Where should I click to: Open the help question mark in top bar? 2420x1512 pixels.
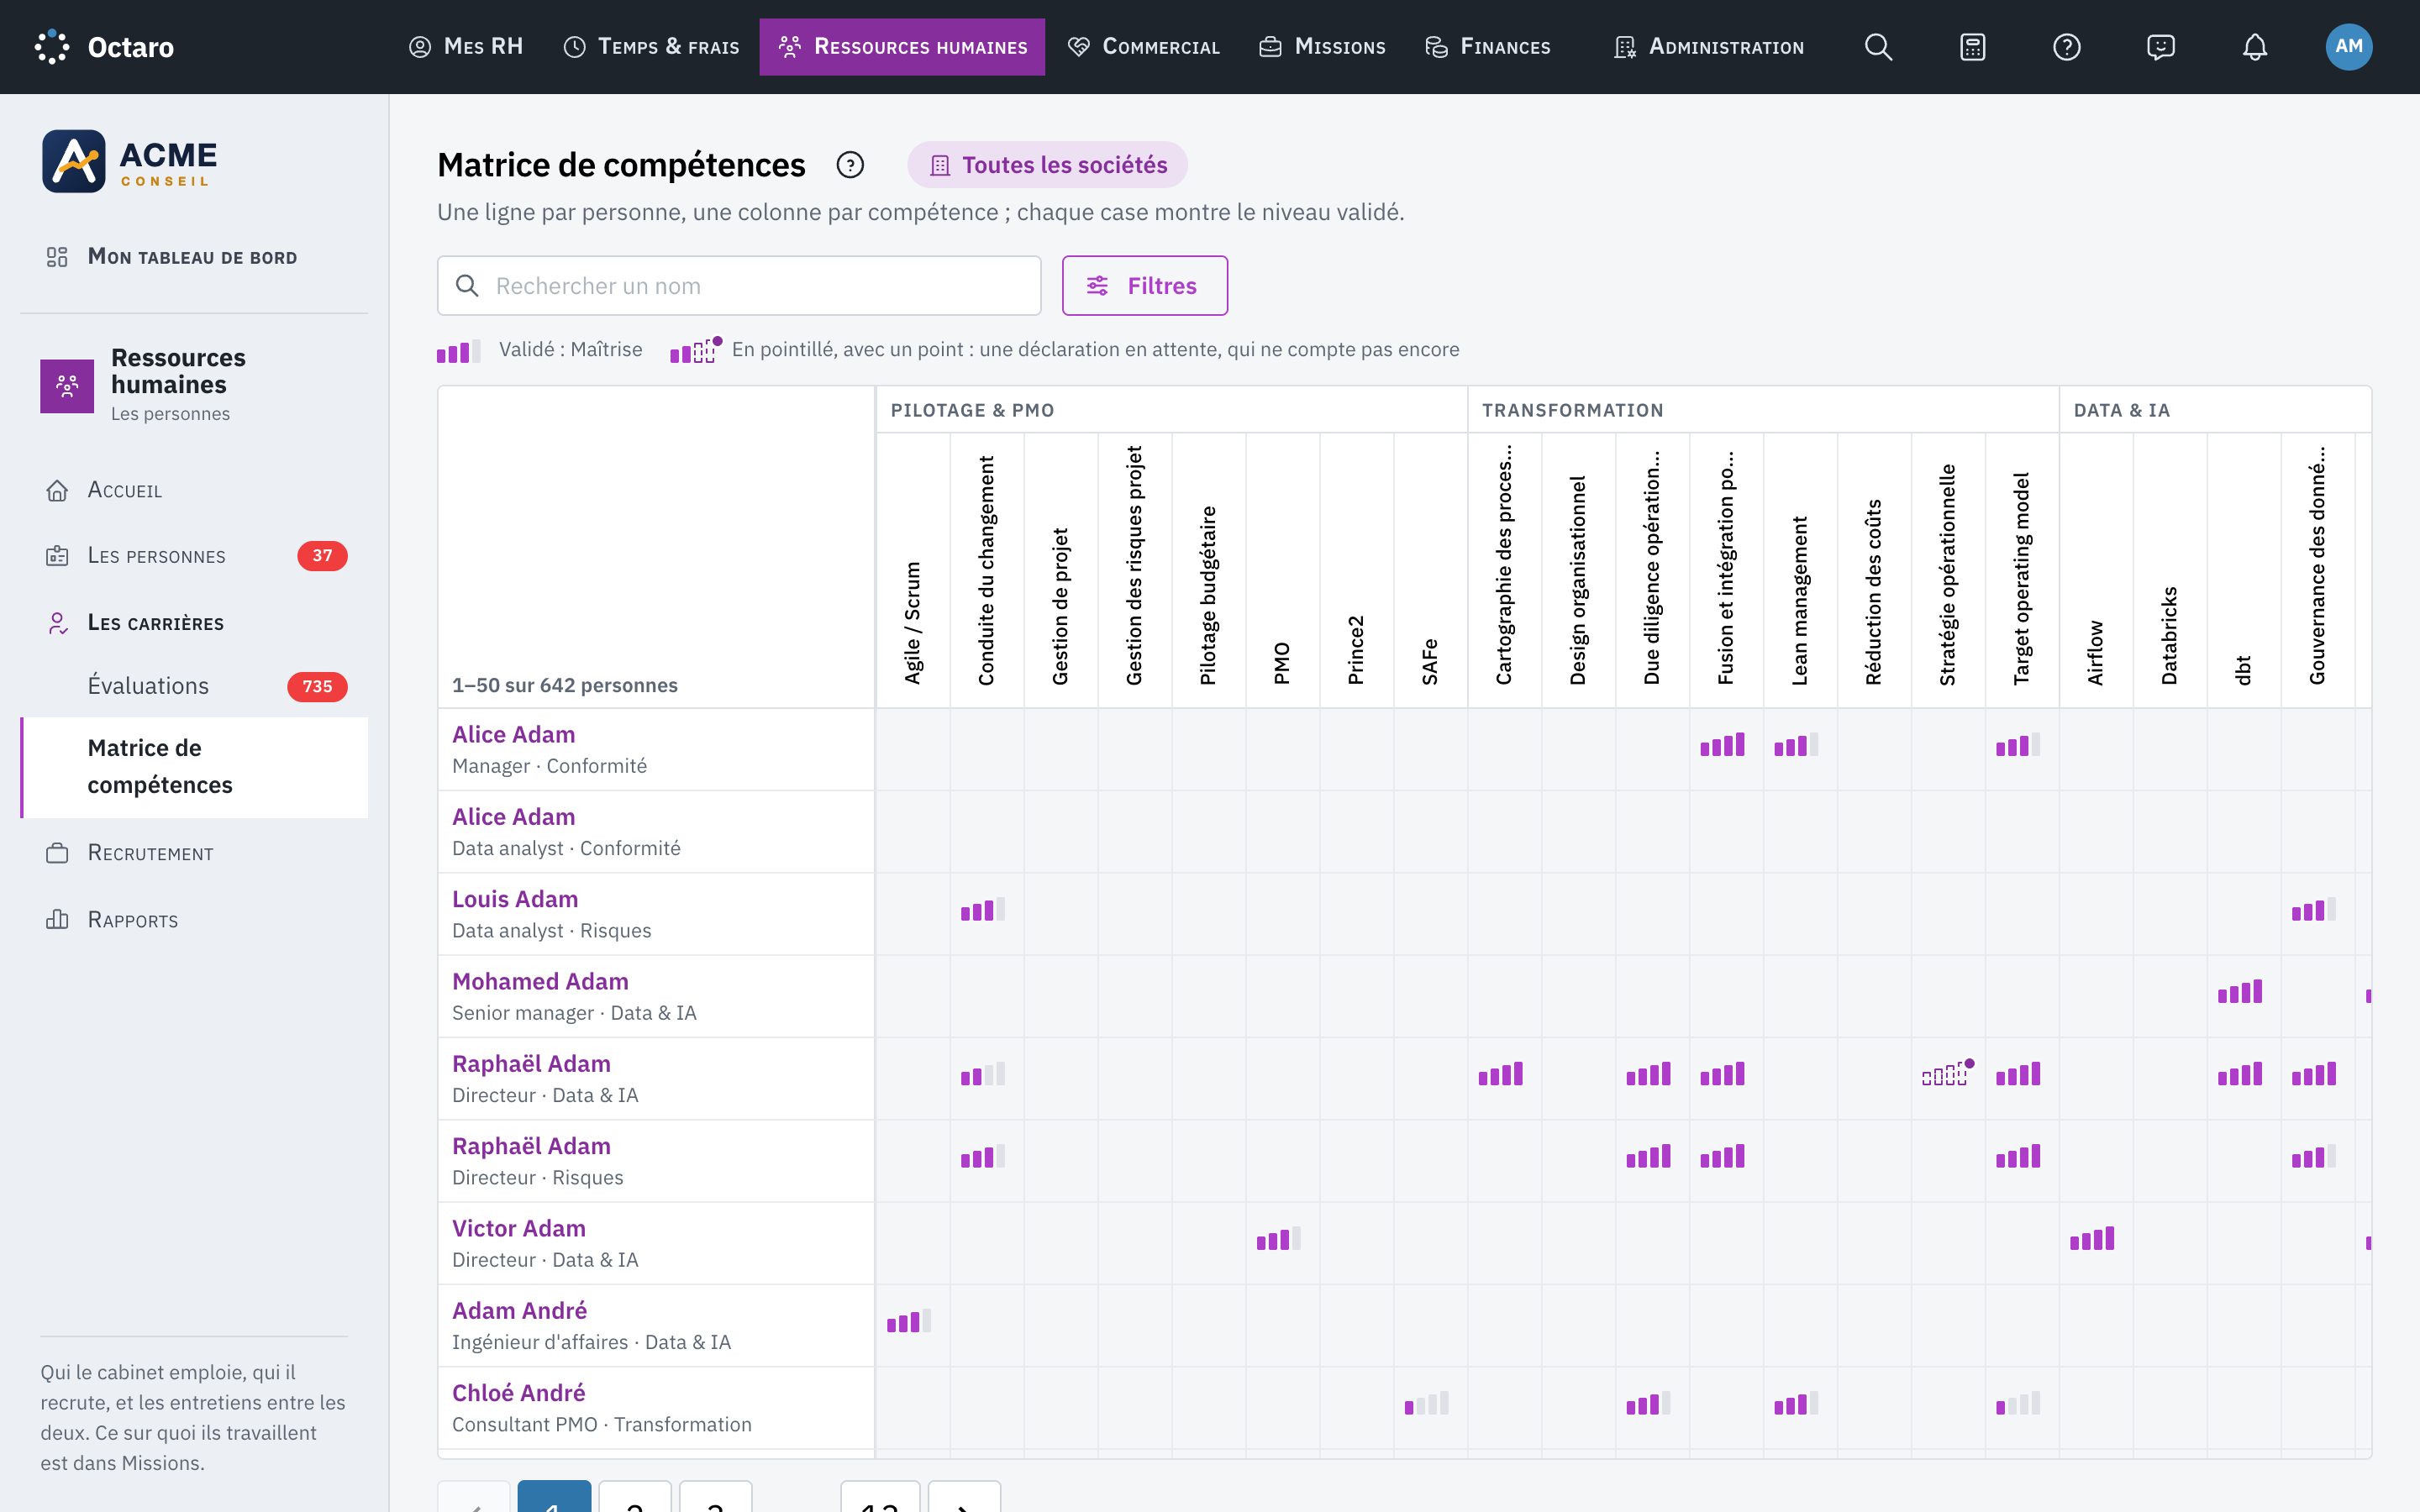pos(2066,47)
